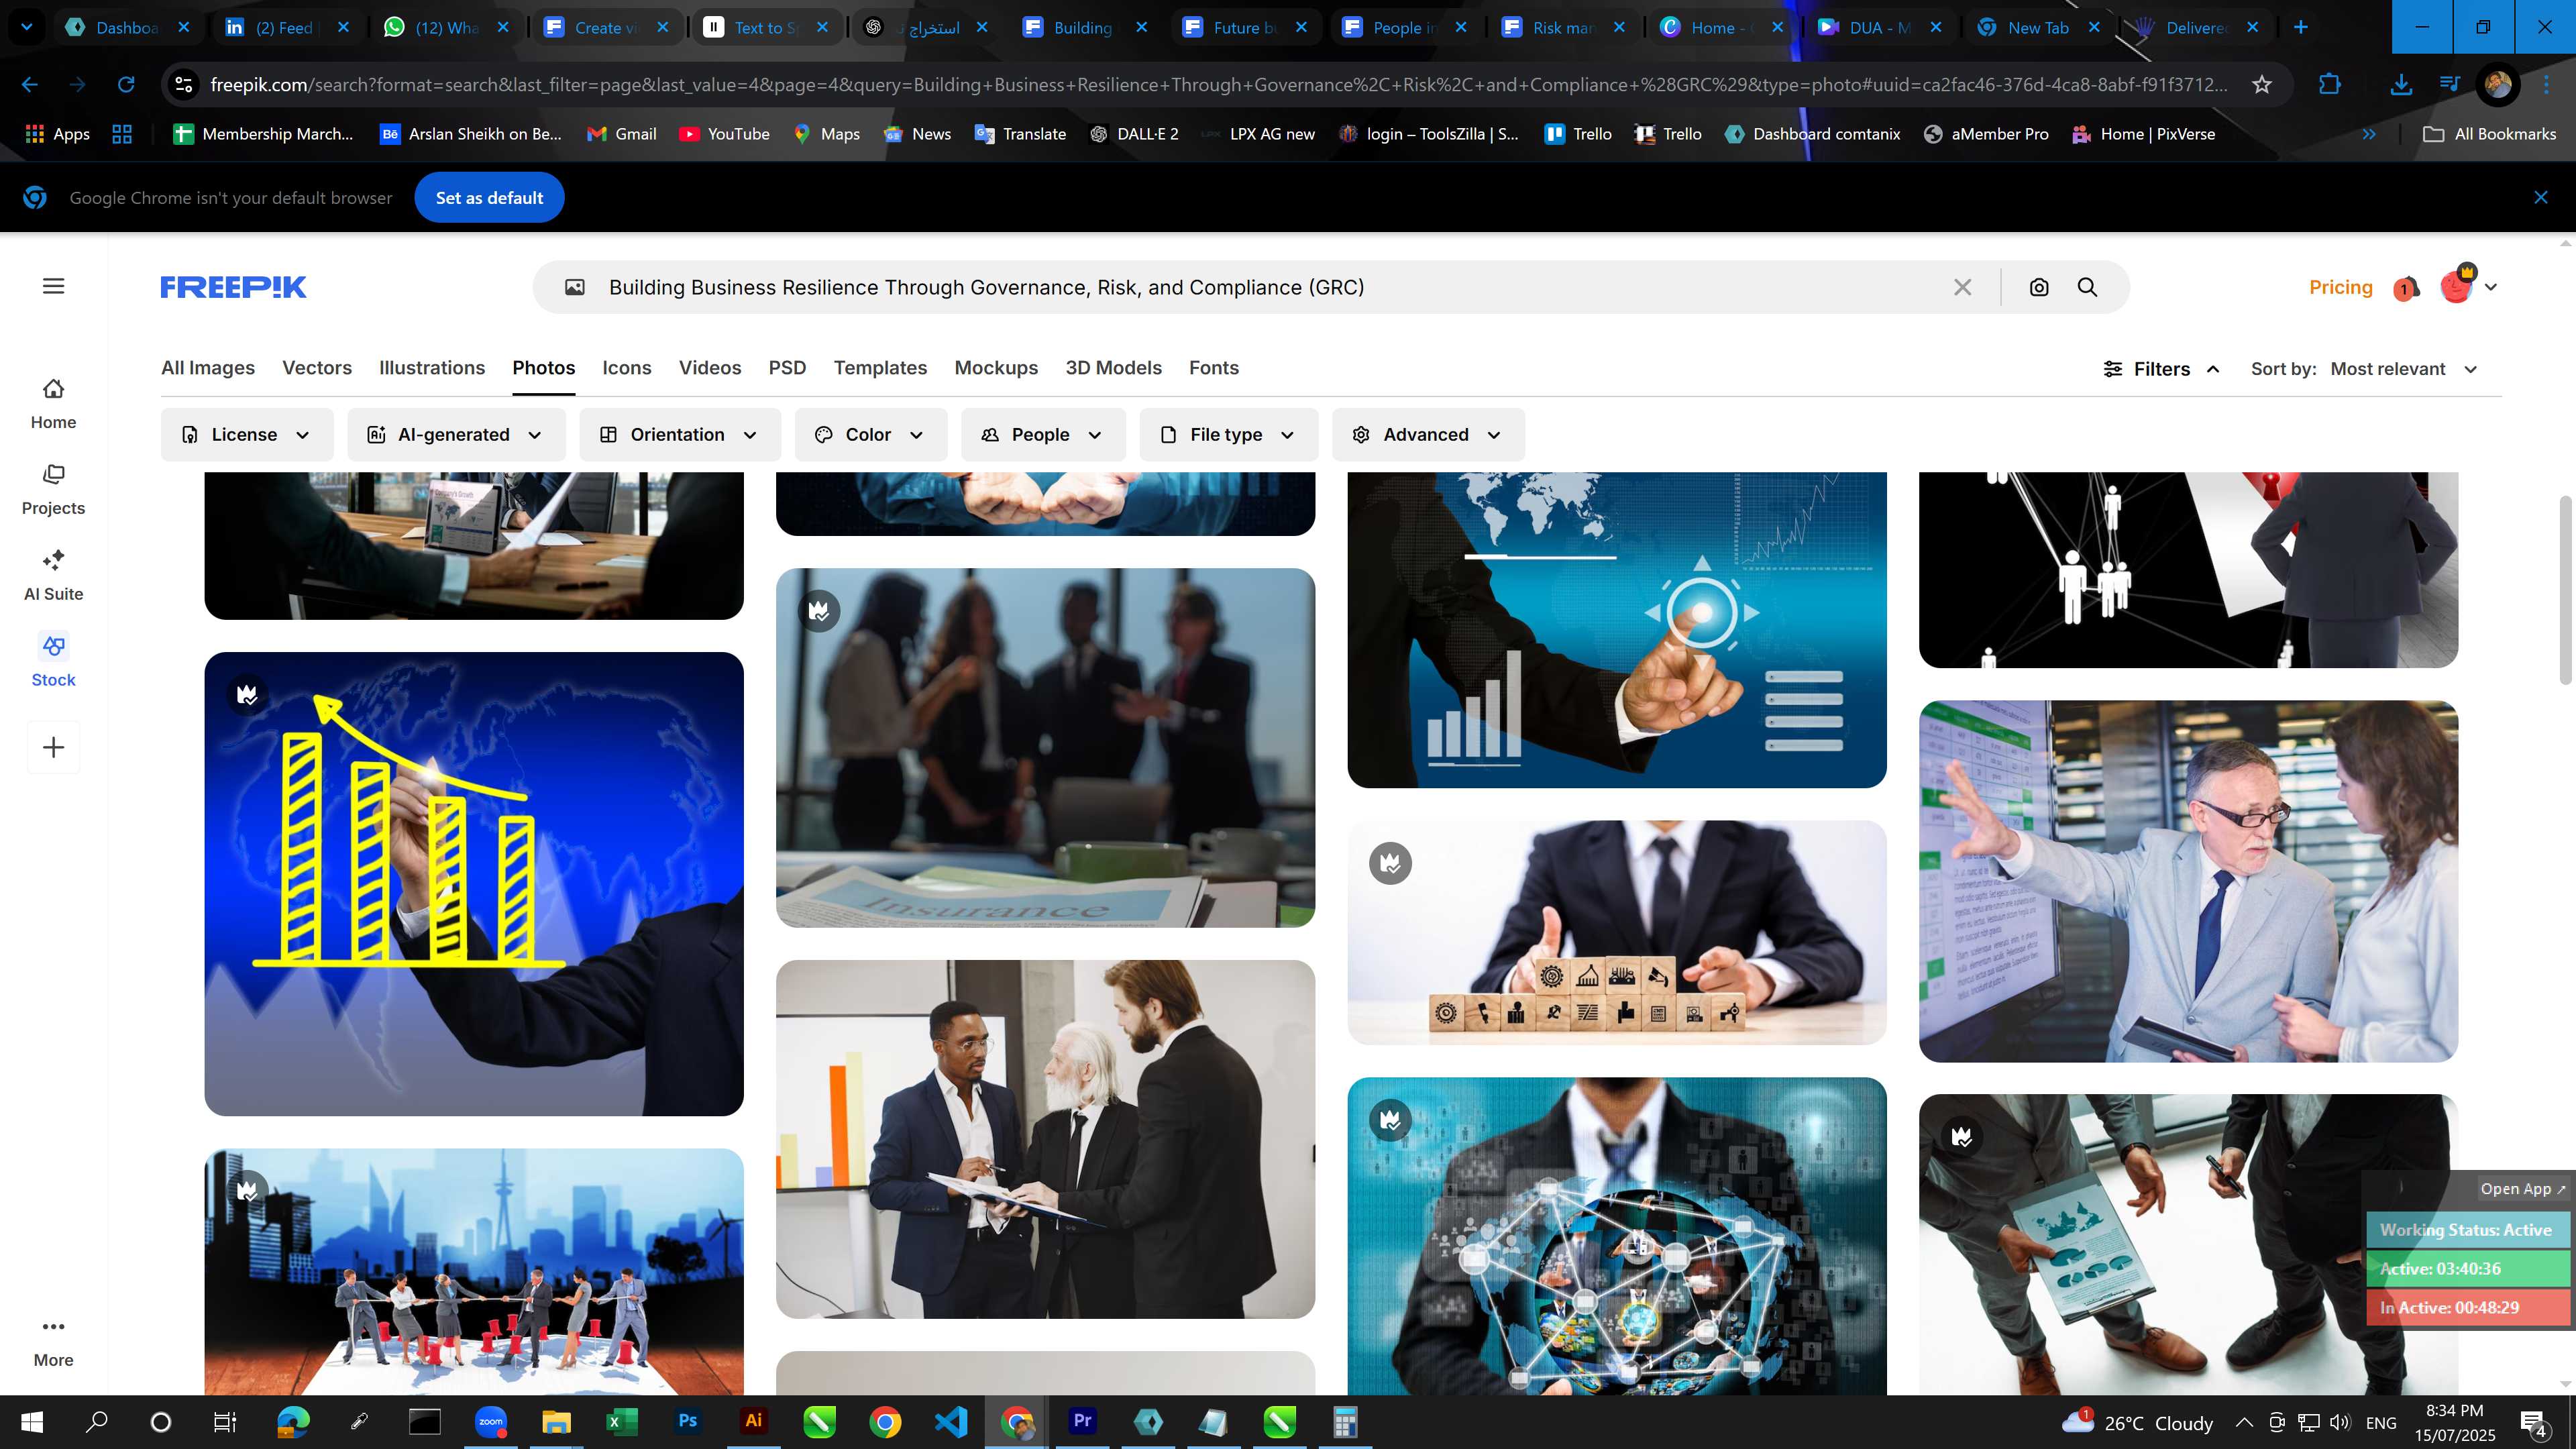Image resolution: width=2576 pixels, height=1449 pixels.
Task: Expand the File type filter dropdown
Action: click(1228, 435)
